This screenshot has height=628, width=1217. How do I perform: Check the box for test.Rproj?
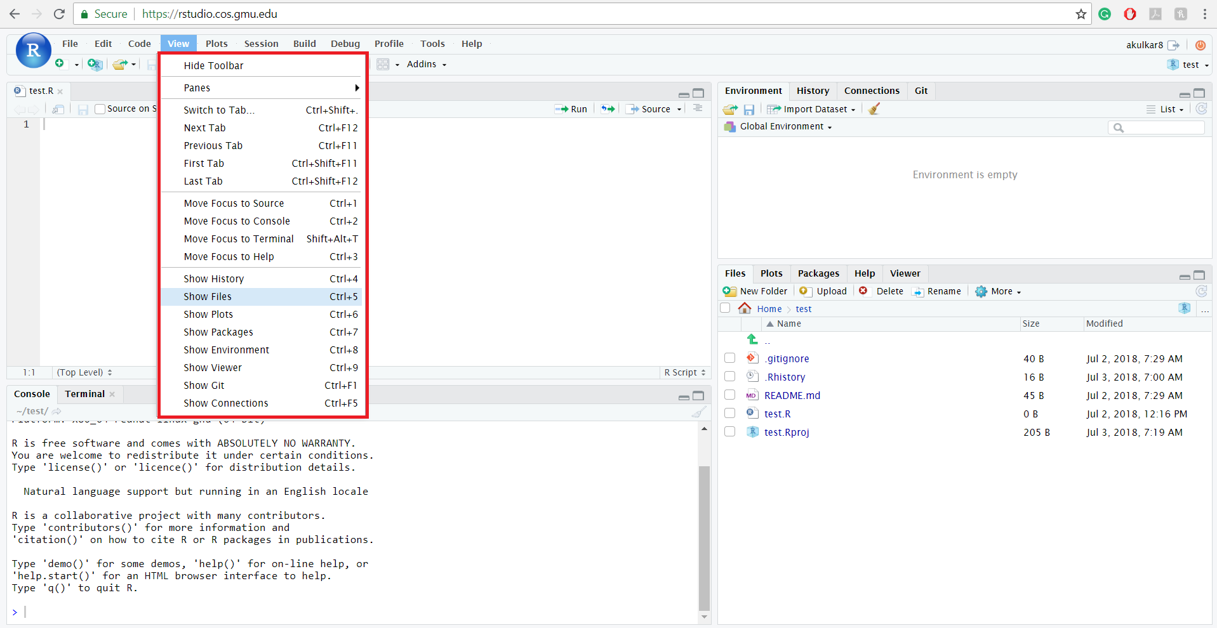tap(730, 432)
